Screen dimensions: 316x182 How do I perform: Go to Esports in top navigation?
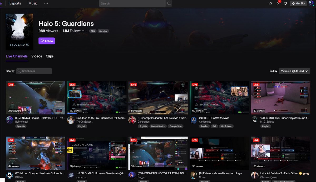point(15,3)
